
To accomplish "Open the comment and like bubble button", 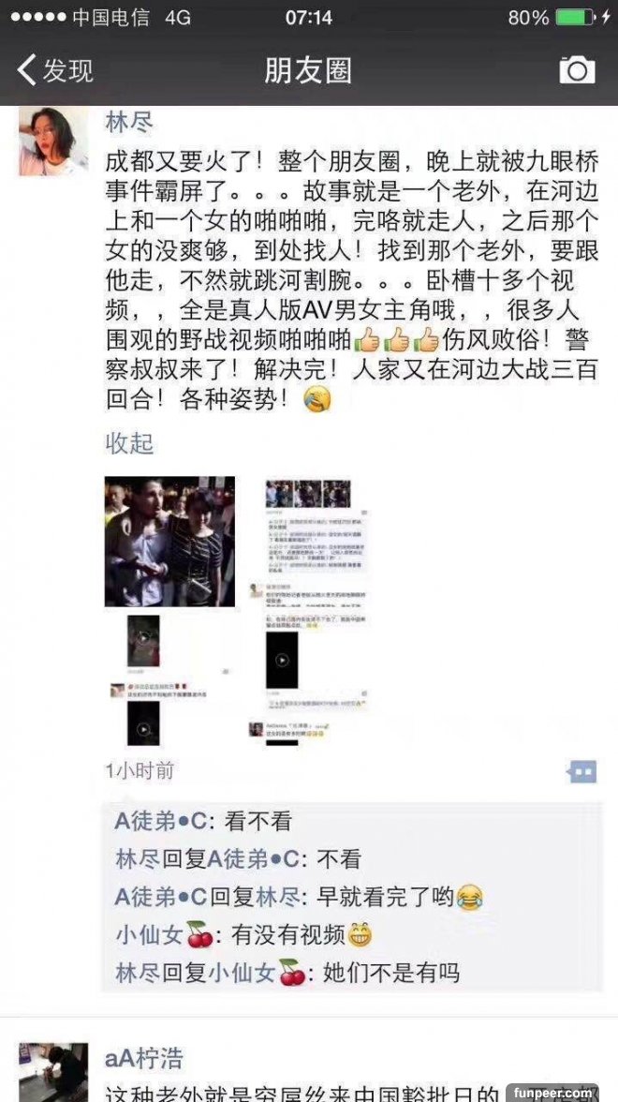I will pos(581,772).
